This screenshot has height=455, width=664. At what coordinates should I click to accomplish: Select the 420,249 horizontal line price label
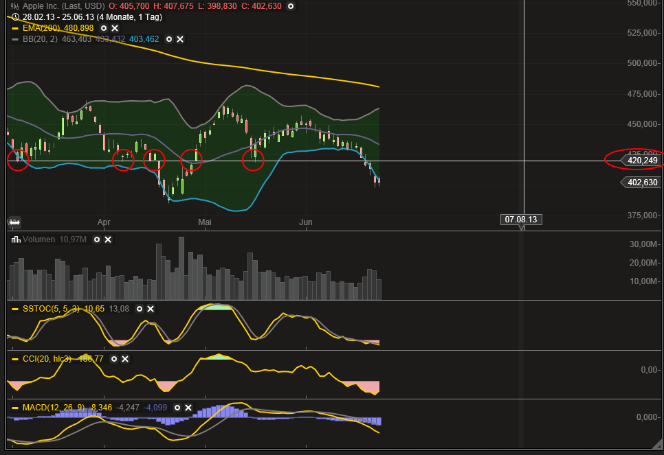click(642, 161)
